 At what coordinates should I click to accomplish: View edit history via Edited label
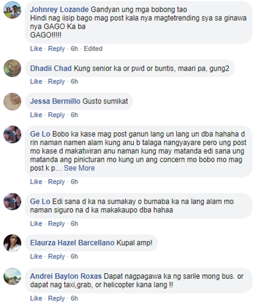point(93,49)
